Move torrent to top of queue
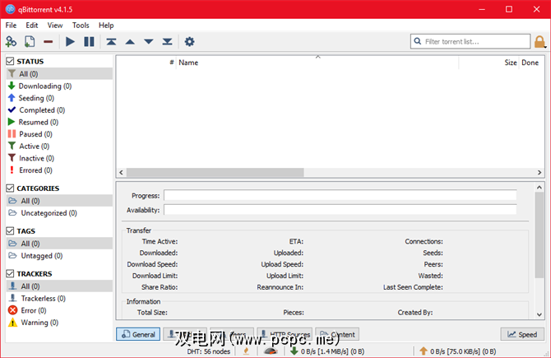The image size is (551, 358). 111,41
